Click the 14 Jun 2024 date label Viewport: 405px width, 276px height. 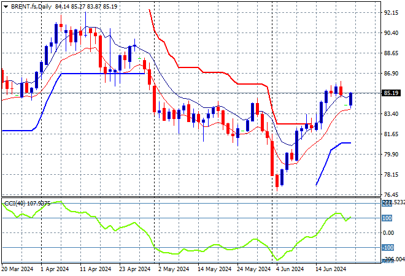click(x=331, y=269)
